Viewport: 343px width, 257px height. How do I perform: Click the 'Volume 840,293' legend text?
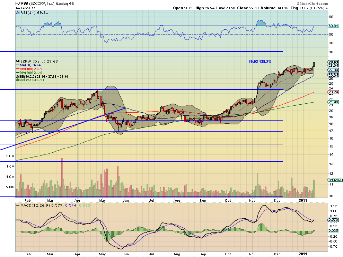[32, 80]
